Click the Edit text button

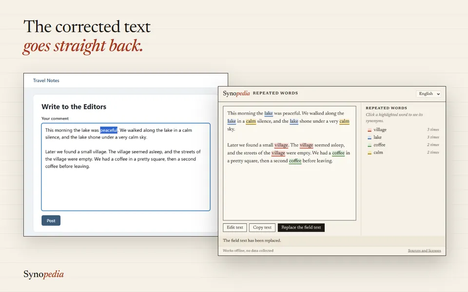(234, 227)
